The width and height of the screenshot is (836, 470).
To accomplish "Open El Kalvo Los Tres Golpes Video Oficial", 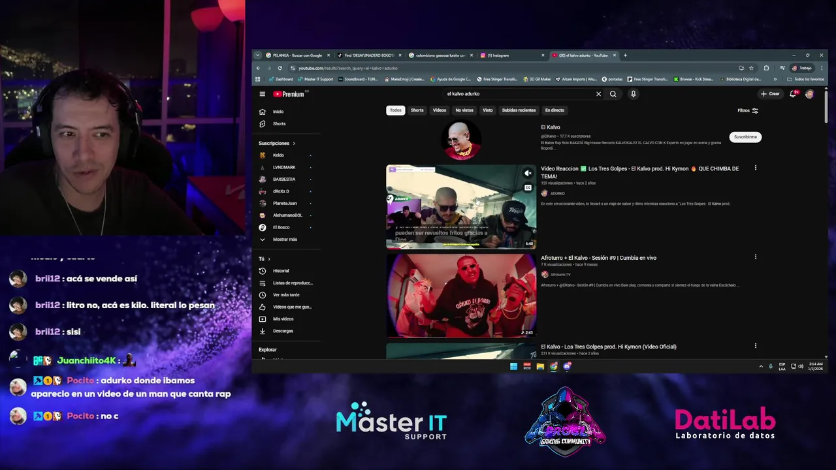I will pyautogui.click(x=608, y=347).
